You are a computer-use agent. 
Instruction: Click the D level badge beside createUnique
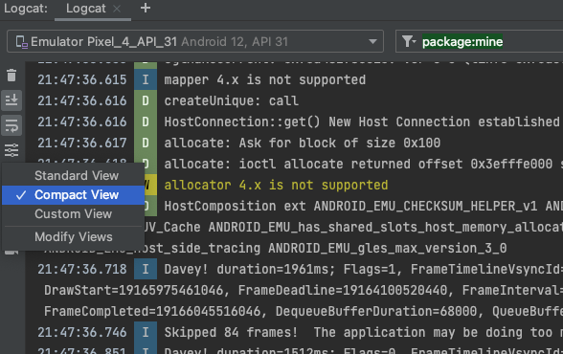point(146,100)
